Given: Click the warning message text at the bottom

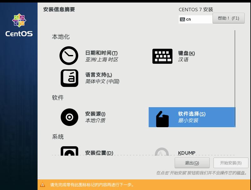Looking at the screenshot, I should coord(91,184).
